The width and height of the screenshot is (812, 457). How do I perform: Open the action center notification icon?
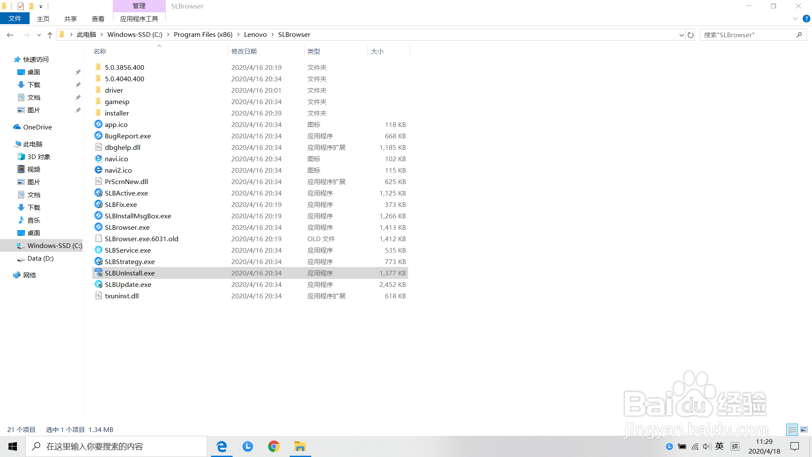click(795, 446)
